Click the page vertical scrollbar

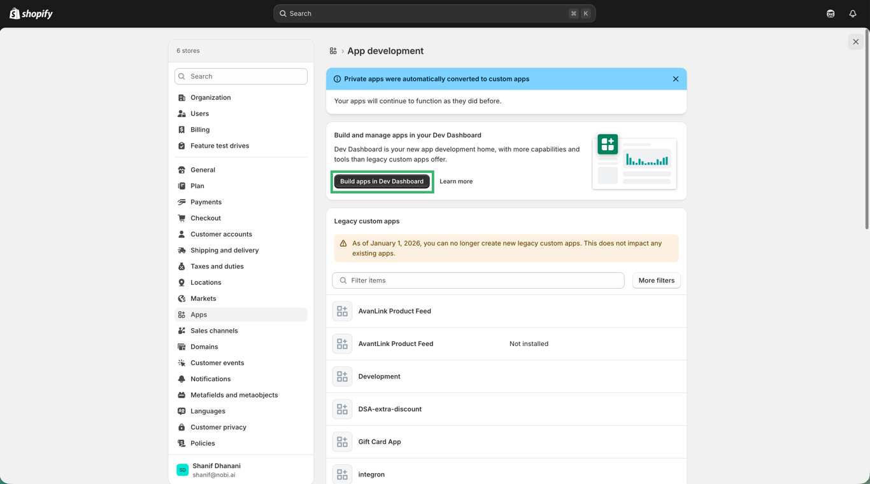coord(867,129)
